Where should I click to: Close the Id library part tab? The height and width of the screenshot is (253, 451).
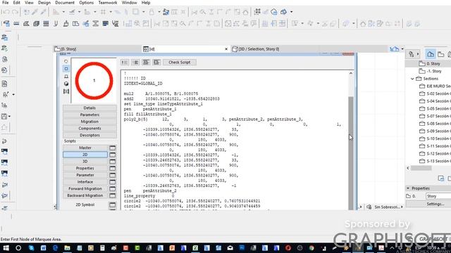226,49
